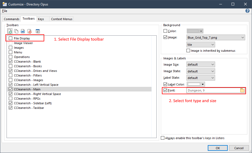Click the Duplicate toolbar icon
The height and width of the screenshot is (153, 252).
click(x=16, y=31)
